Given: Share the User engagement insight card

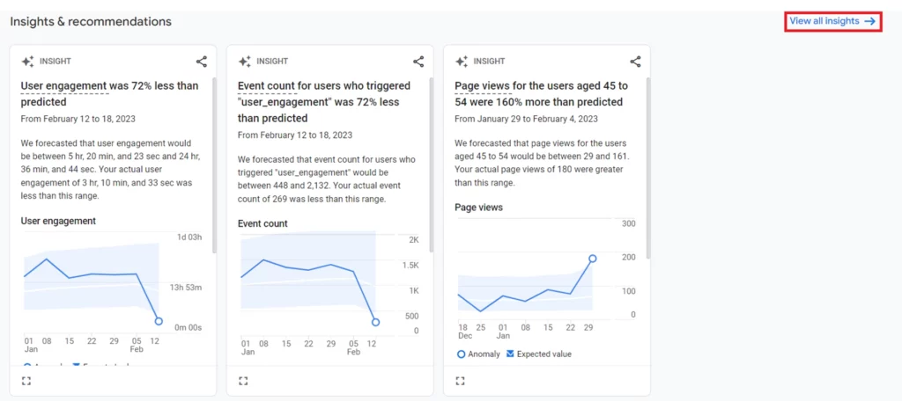Looking at the screenshot, I should pos(202,62).
